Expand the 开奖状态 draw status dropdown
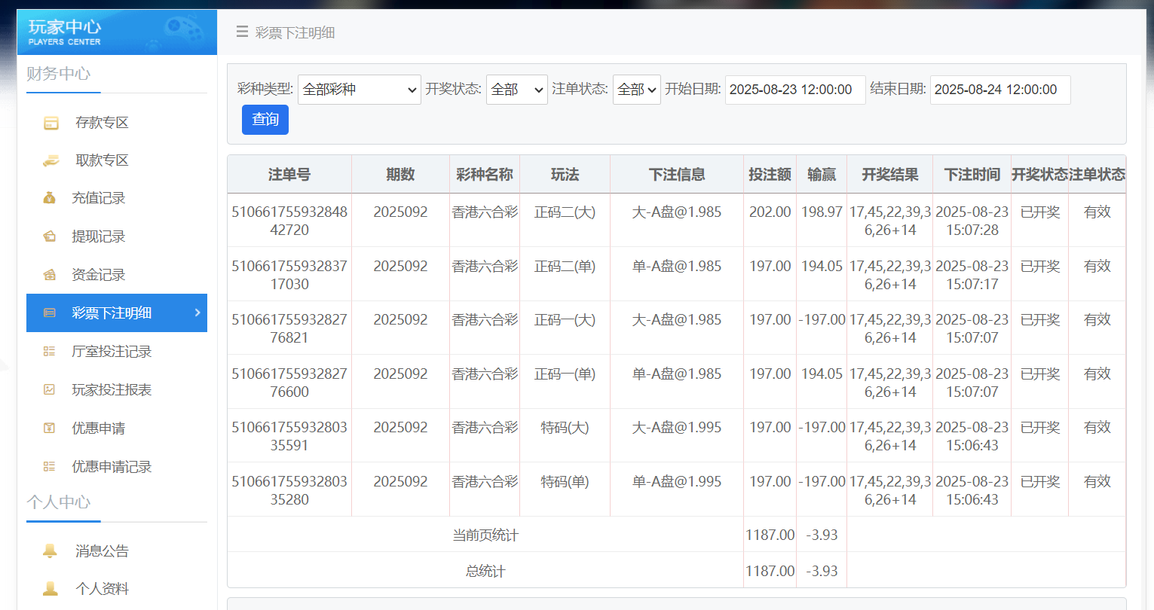 pyautogui.click(x=516, y=89)
